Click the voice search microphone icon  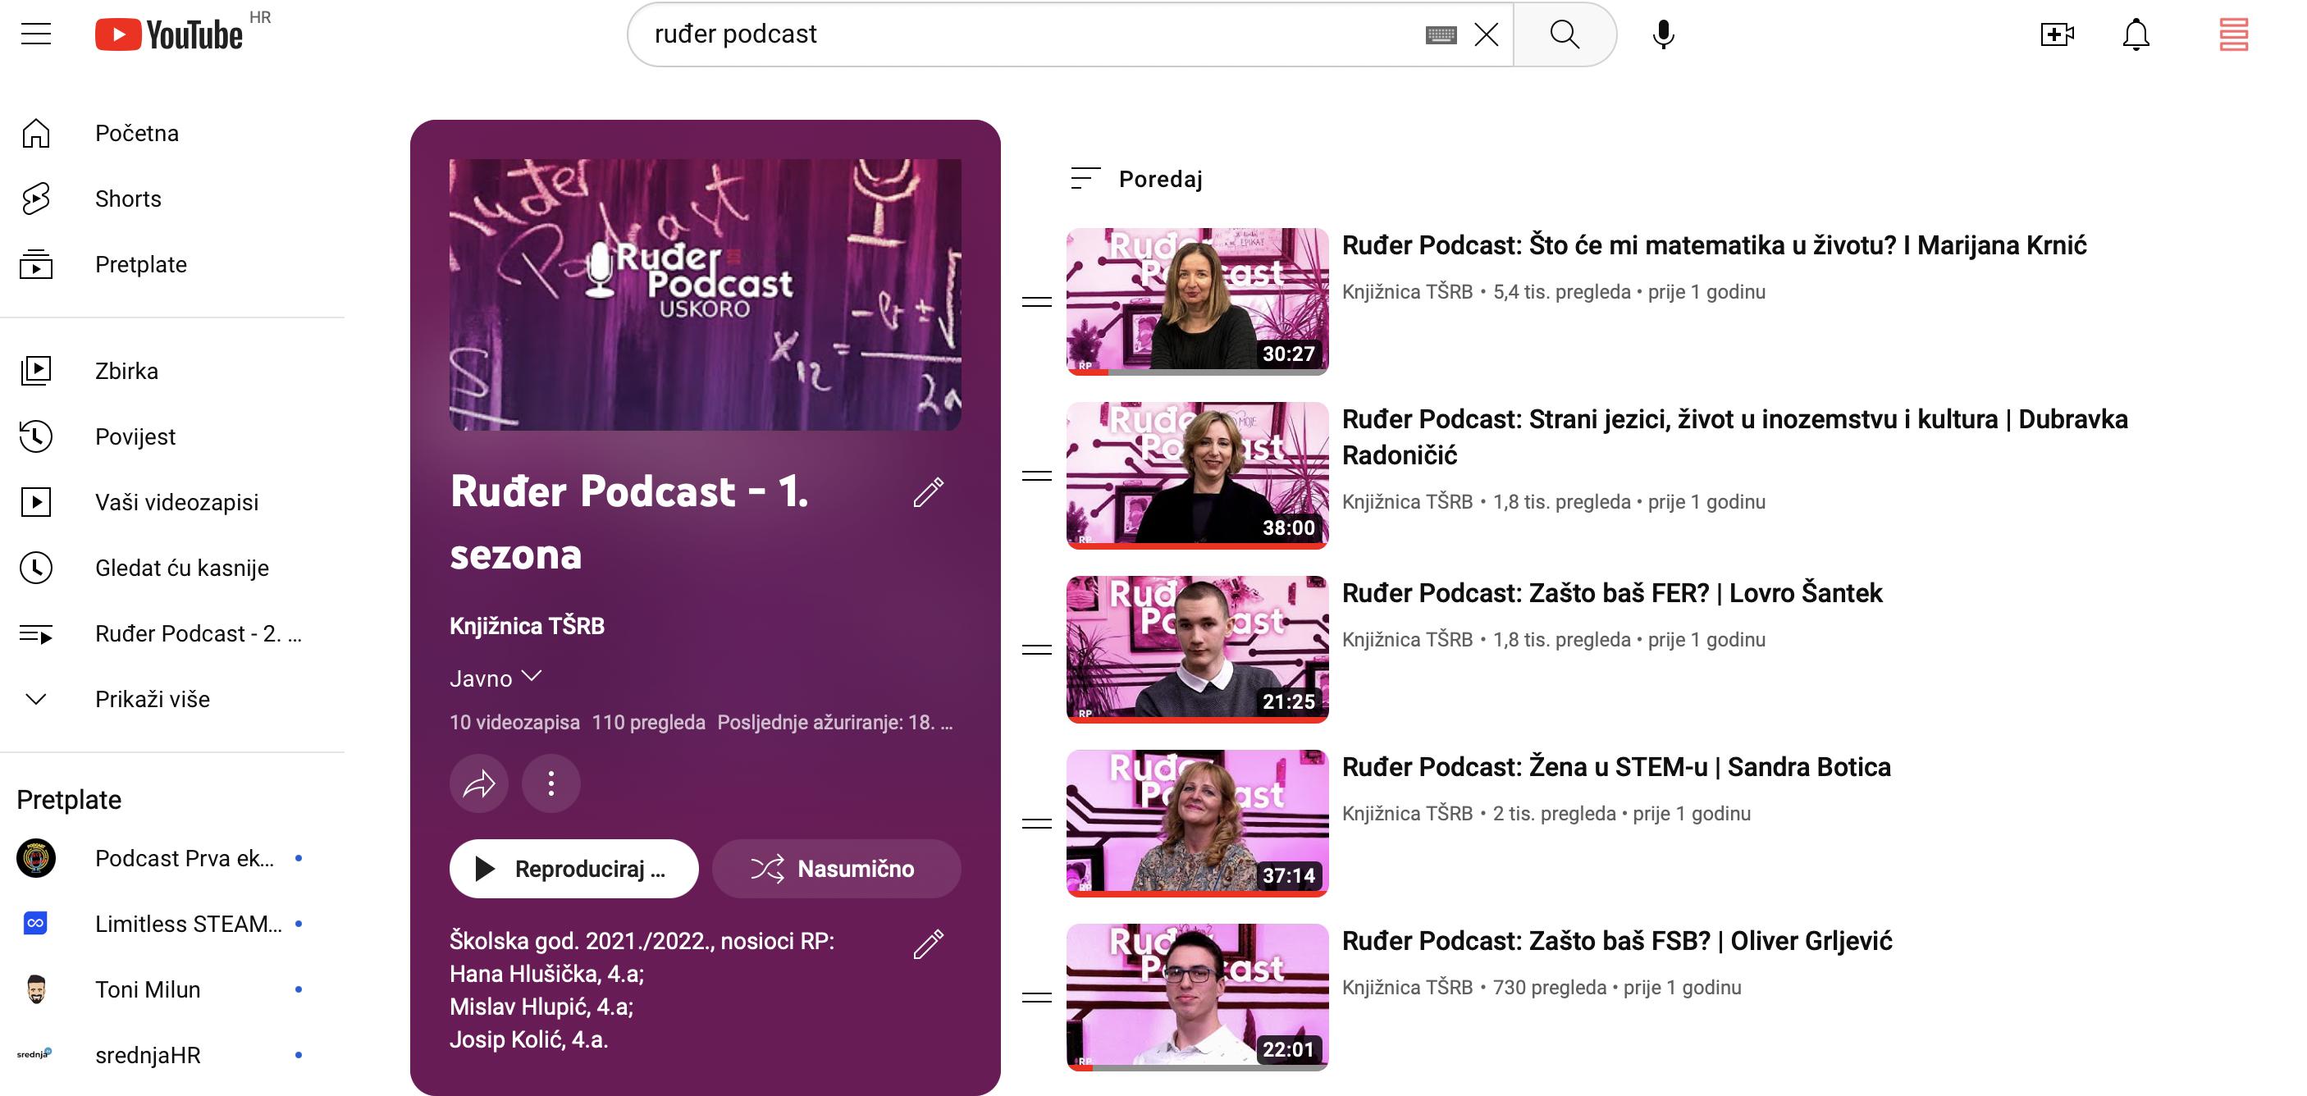click(x=1663, y=34)
